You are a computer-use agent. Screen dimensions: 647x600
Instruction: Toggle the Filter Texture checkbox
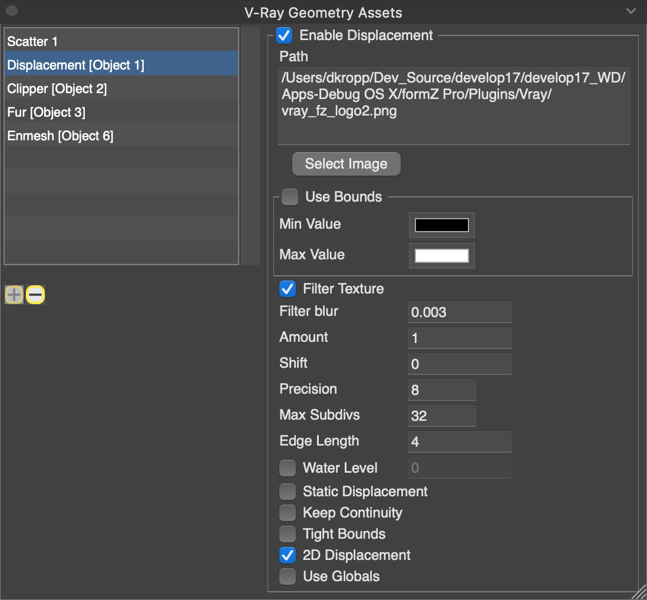288,289
